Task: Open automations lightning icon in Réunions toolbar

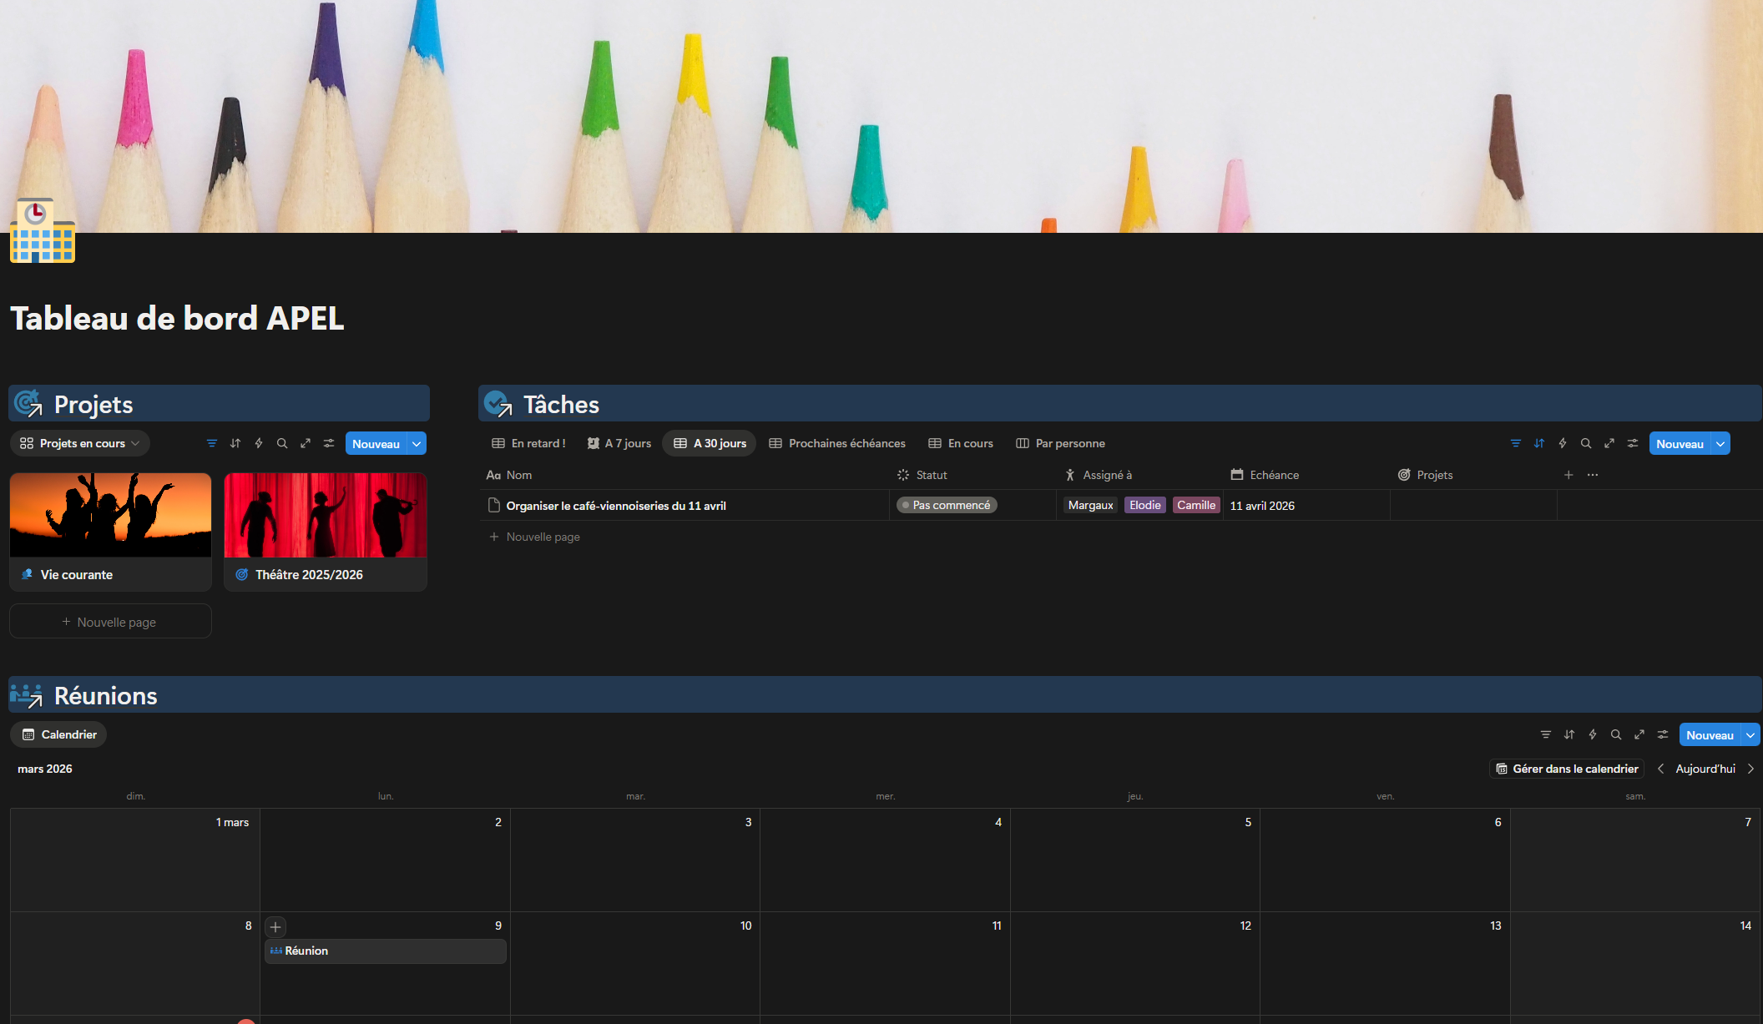Action: (x=1593, y=734)
